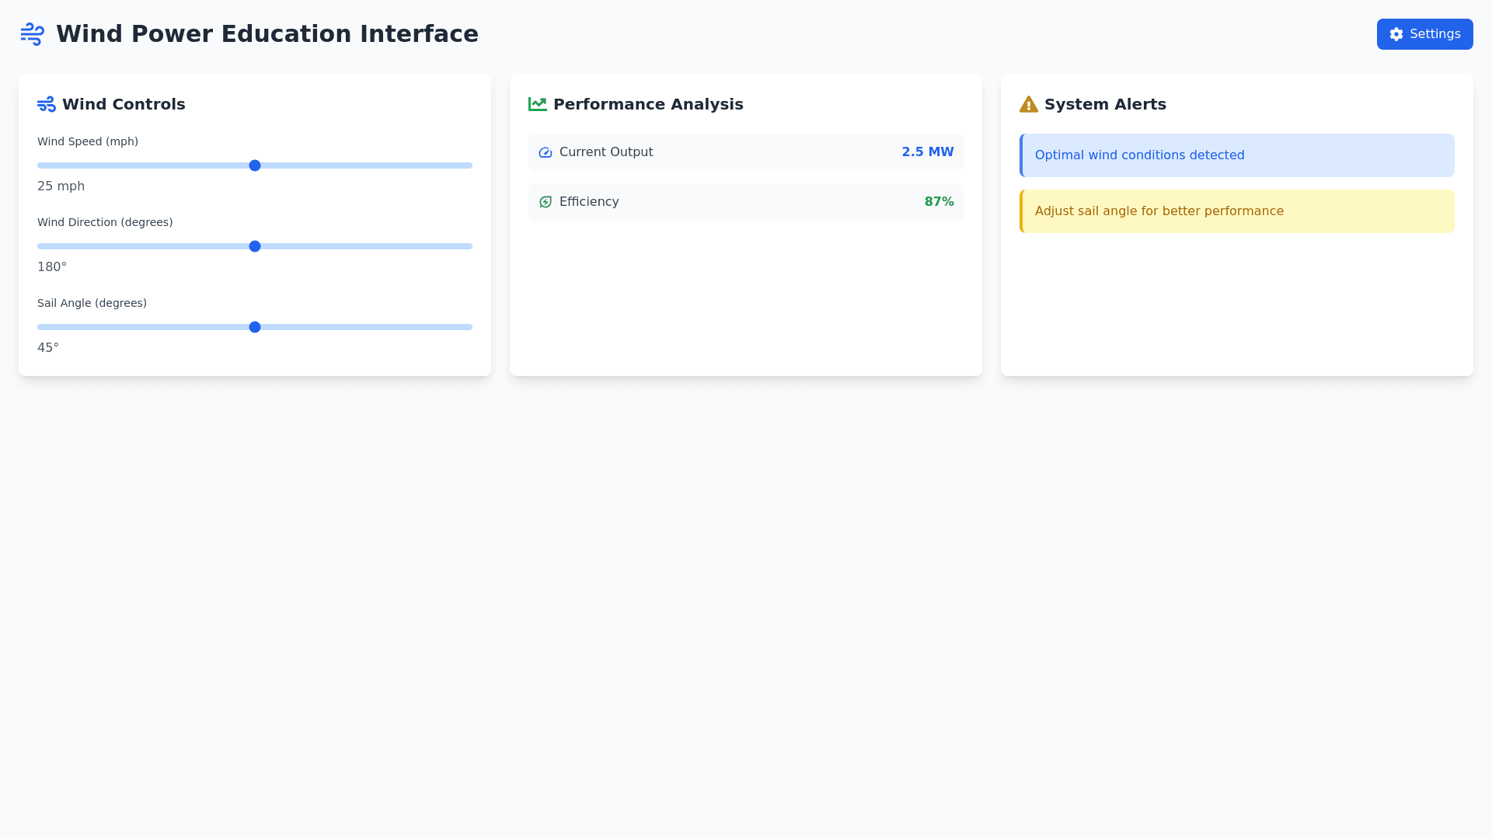Click the 2.5 MW output value
Viewport: 1492px width, 839px height.
(927, 152)
